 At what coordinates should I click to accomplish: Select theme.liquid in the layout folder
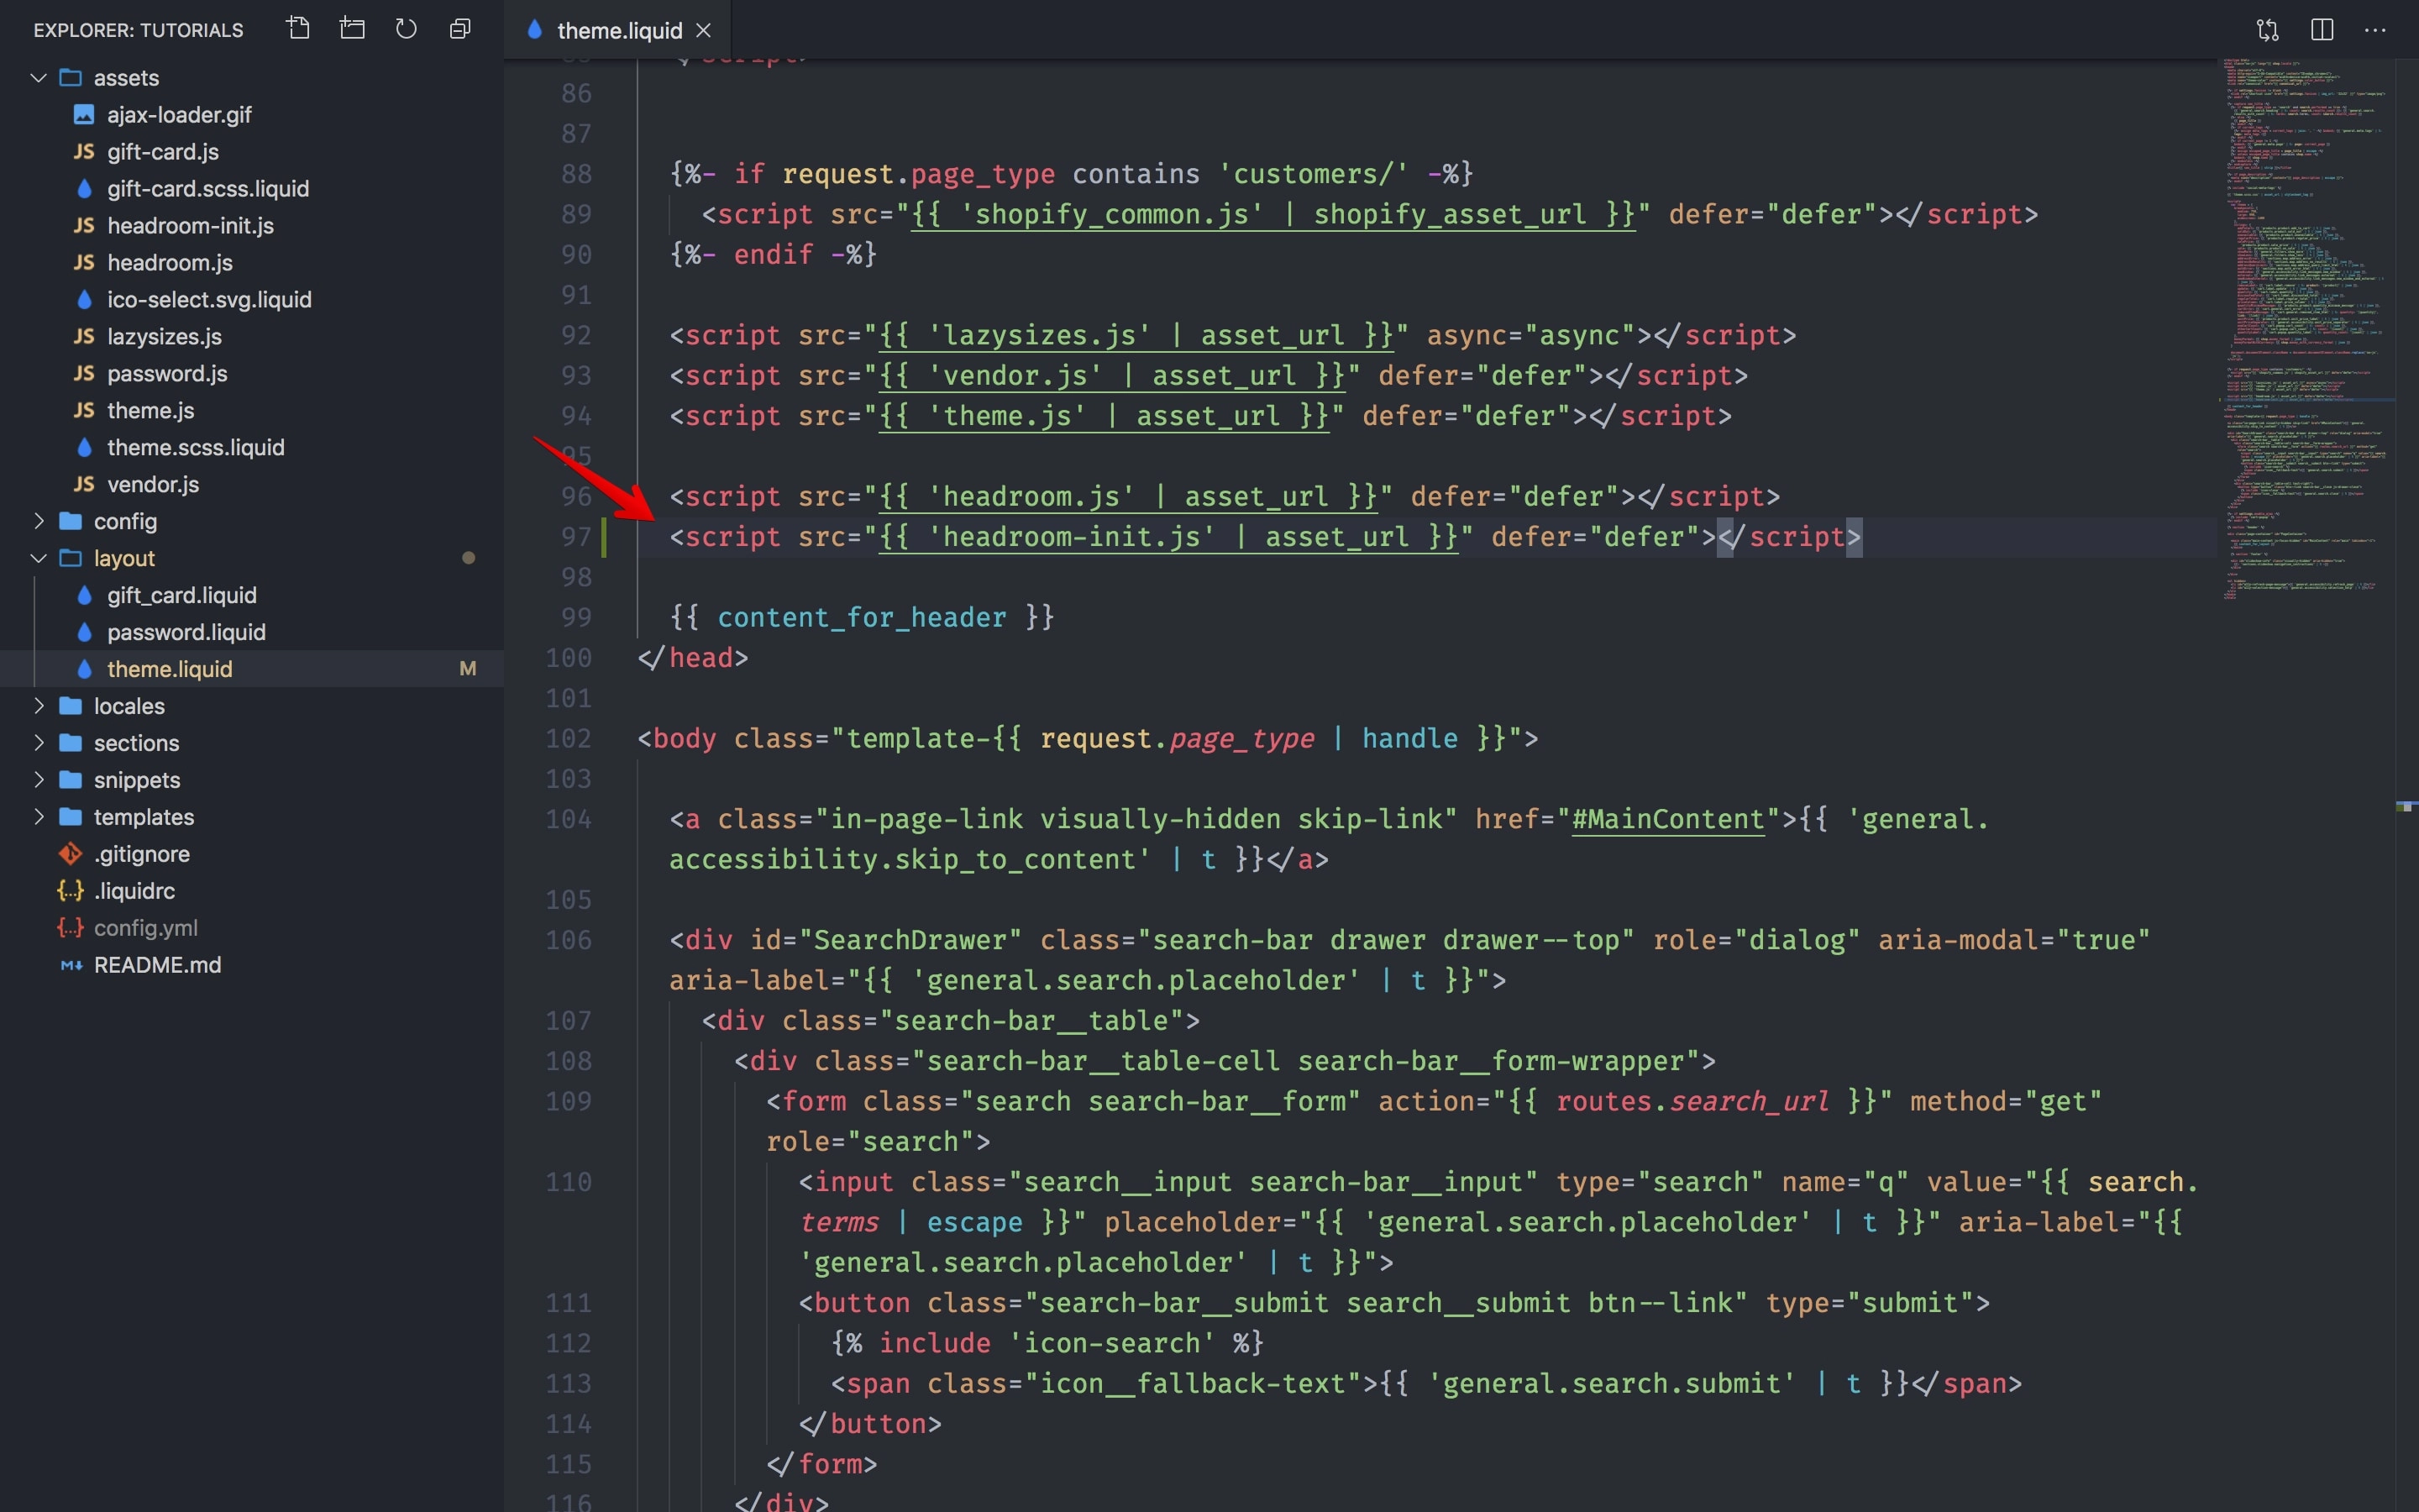coord(252,668)
